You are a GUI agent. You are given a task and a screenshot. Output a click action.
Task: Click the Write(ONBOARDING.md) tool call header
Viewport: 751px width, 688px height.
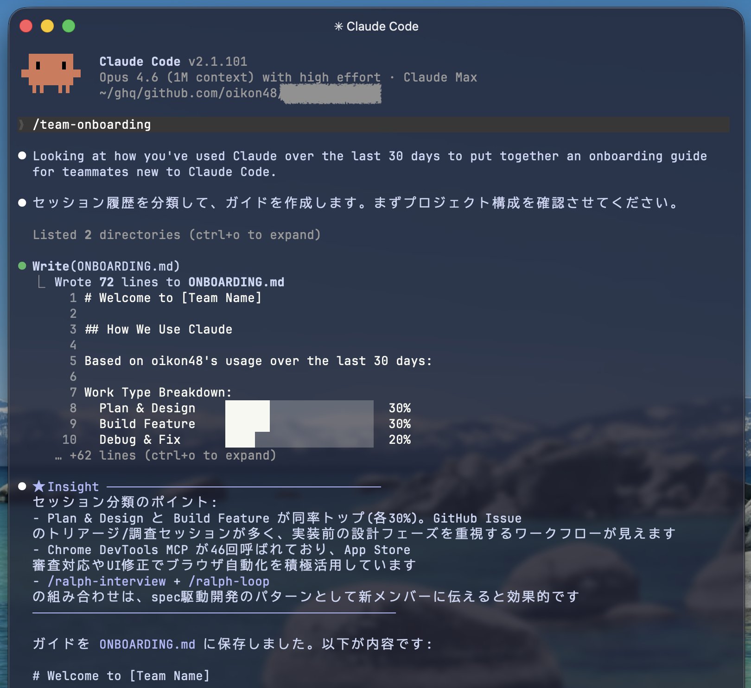tap(106, 266)
